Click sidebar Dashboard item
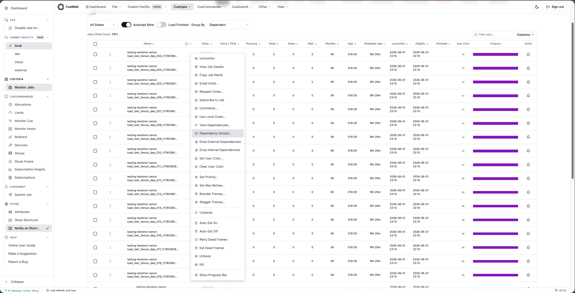The image size is (575, 293). (19, 8)
